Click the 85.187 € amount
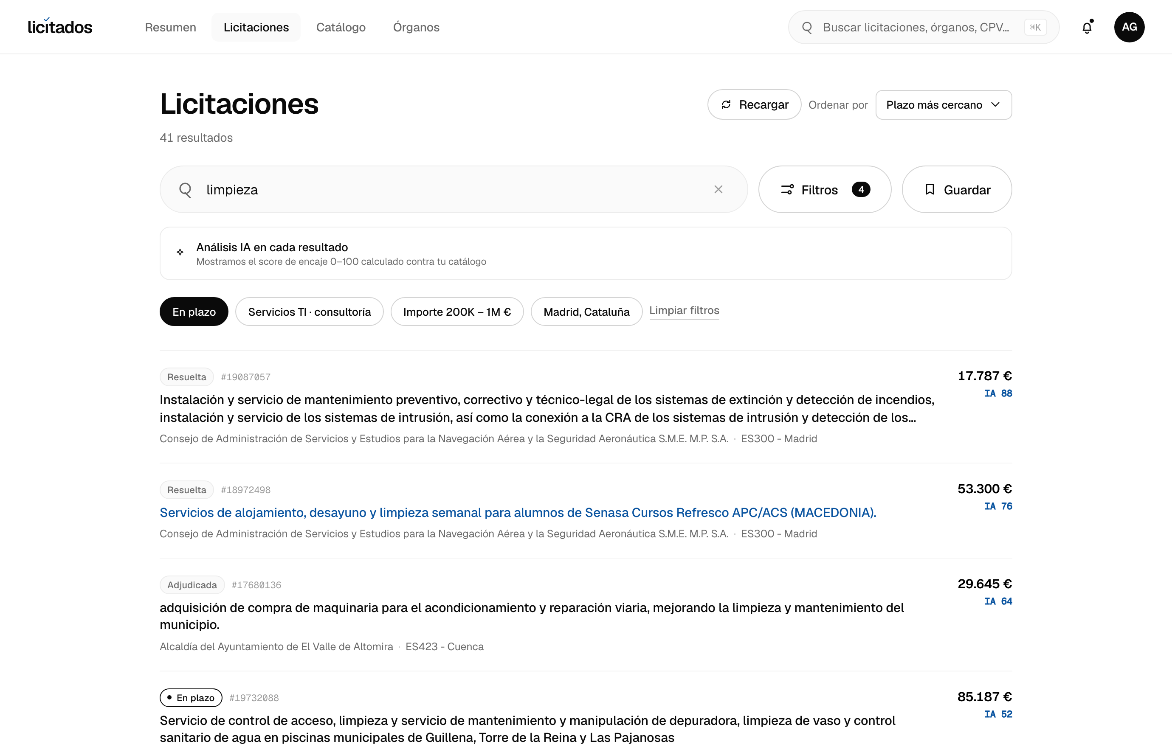This screenshot has width=1172, height=747. pyautogui.click(x=985, y=696)
